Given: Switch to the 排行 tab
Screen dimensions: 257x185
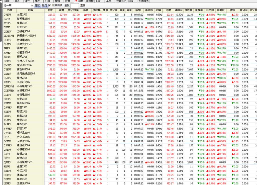Looking at the screenshot, I should click(27, 1).
